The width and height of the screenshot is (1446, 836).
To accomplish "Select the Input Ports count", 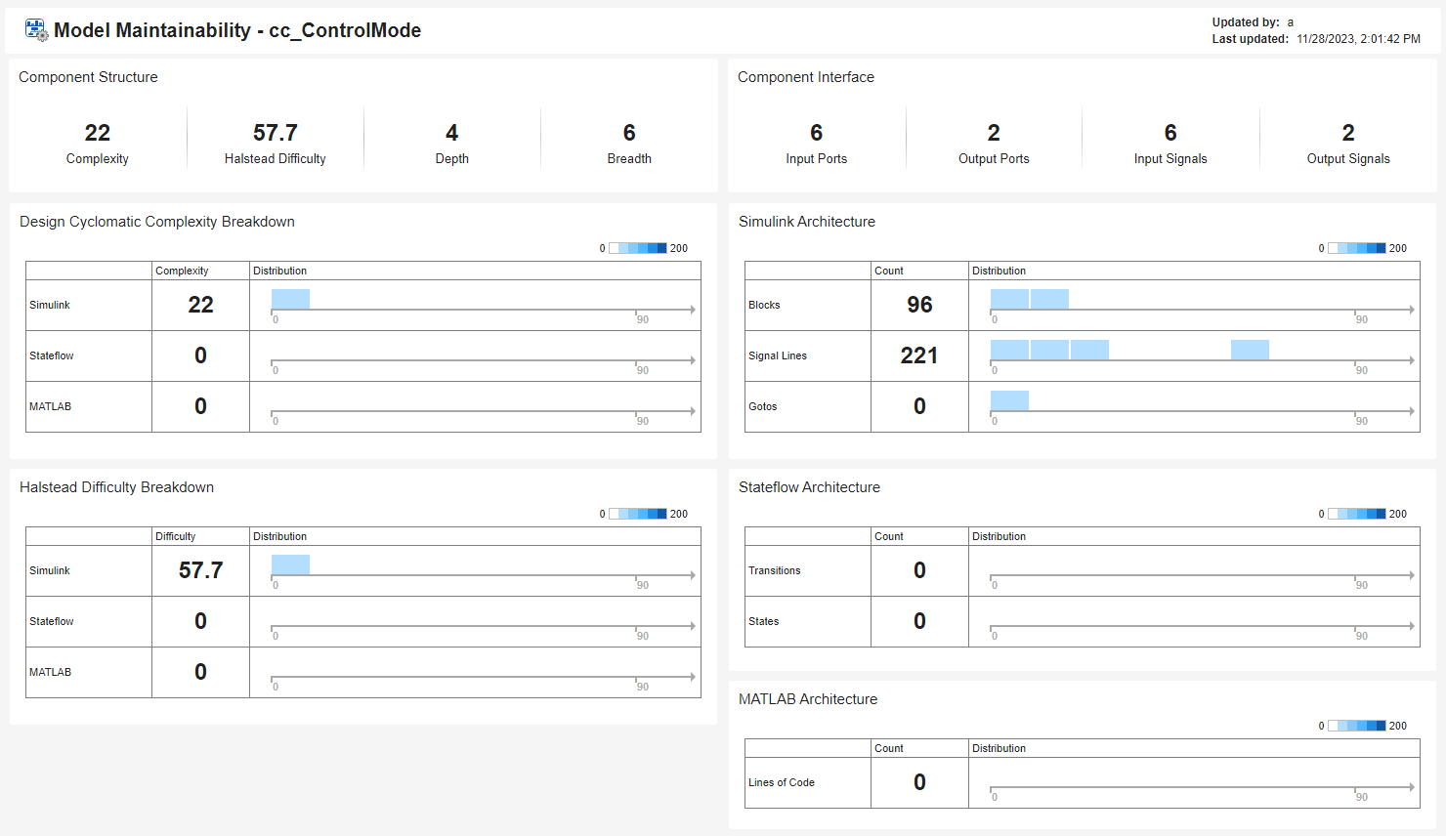I will coord(816,134).
